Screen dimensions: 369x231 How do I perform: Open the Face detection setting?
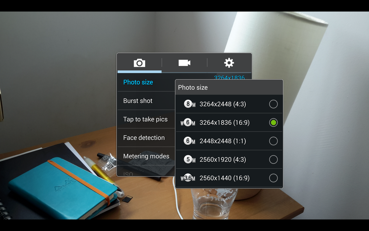144,138
